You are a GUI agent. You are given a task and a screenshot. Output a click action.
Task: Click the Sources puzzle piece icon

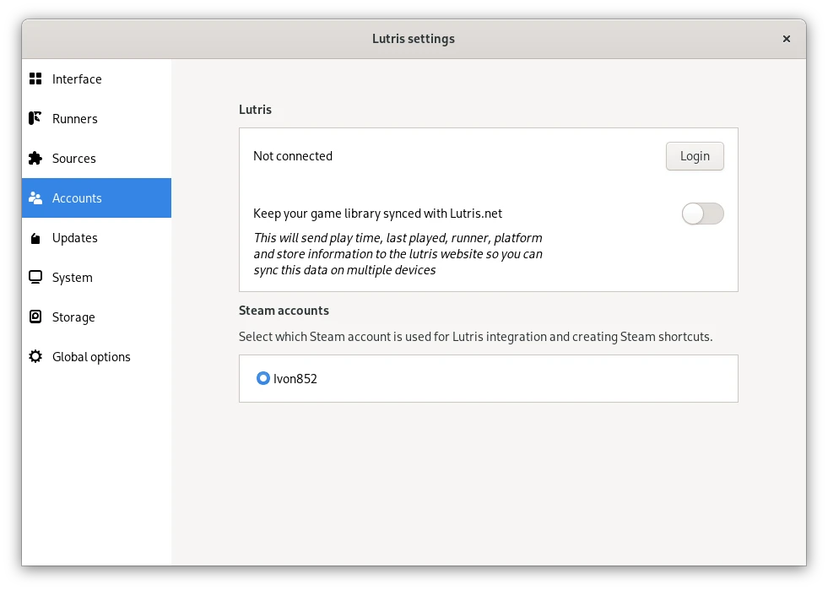pyautogui.click(x=35, y=159)
